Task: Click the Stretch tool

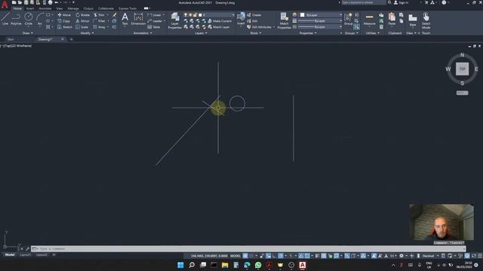Action: tap(65, 27)
